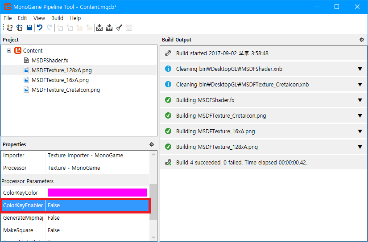
Task: Select MSDFTexture_16xA.png file name in tree
Action: [x=60, y=80]
